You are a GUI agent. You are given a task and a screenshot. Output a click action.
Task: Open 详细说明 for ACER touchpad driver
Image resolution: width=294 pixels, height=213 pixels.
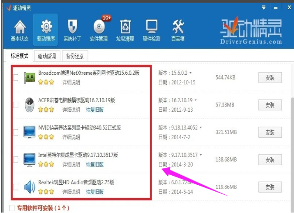[71, 110]
